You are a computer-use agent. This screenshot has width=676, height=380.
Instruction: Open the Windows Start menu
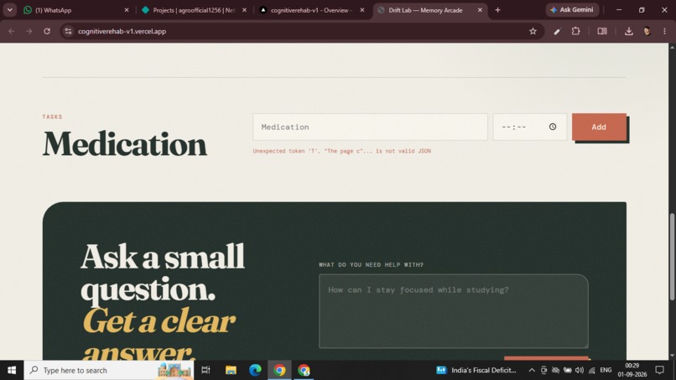pyautogui.click(x=12, y=370)
